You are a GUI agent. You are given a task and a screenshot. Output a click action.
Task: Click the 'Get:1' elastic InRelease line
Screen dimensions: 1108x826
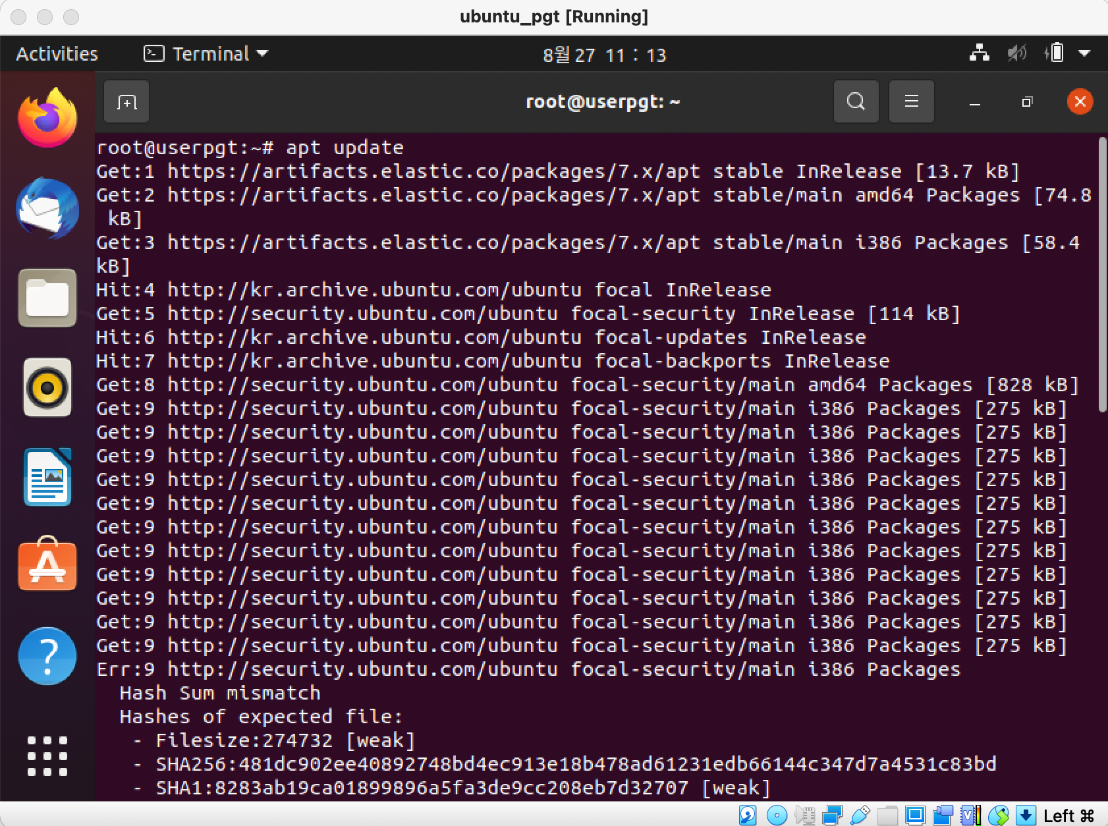(x=559, y=171)
